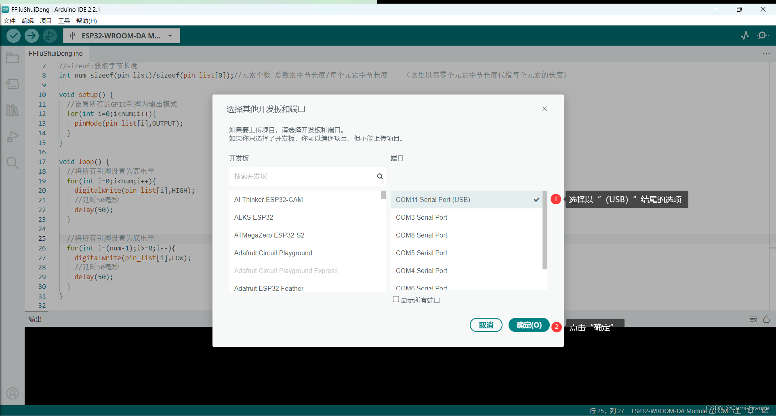Expand the editor tab options ellipsis menu
Image resolution: width=776 pixels, height=416 pixels.
tap(767, 53)
